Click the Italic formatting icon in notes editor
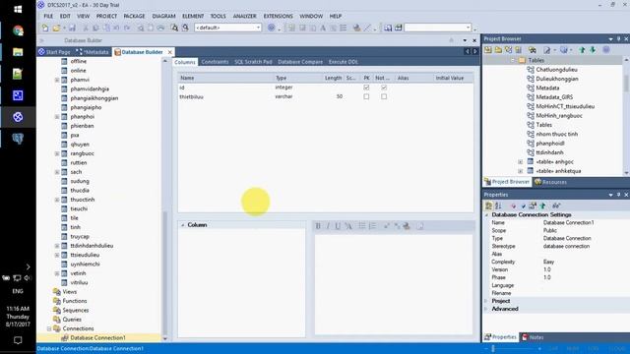The image size is (630, 354). 328,226
